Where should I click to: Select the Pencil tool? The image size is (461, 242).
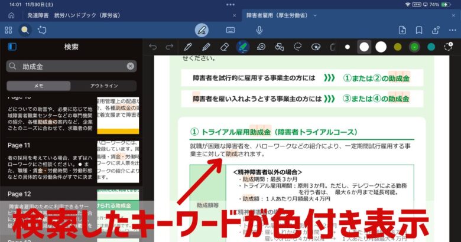tap(206, 47)
